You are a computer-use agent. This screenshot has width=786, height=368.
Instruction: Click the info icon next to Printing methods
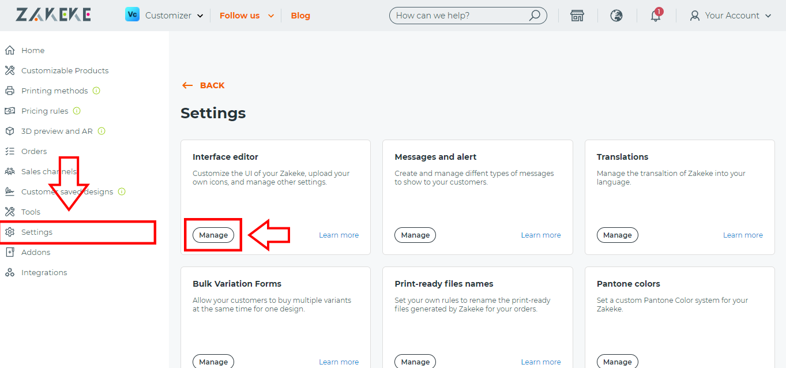97,91
